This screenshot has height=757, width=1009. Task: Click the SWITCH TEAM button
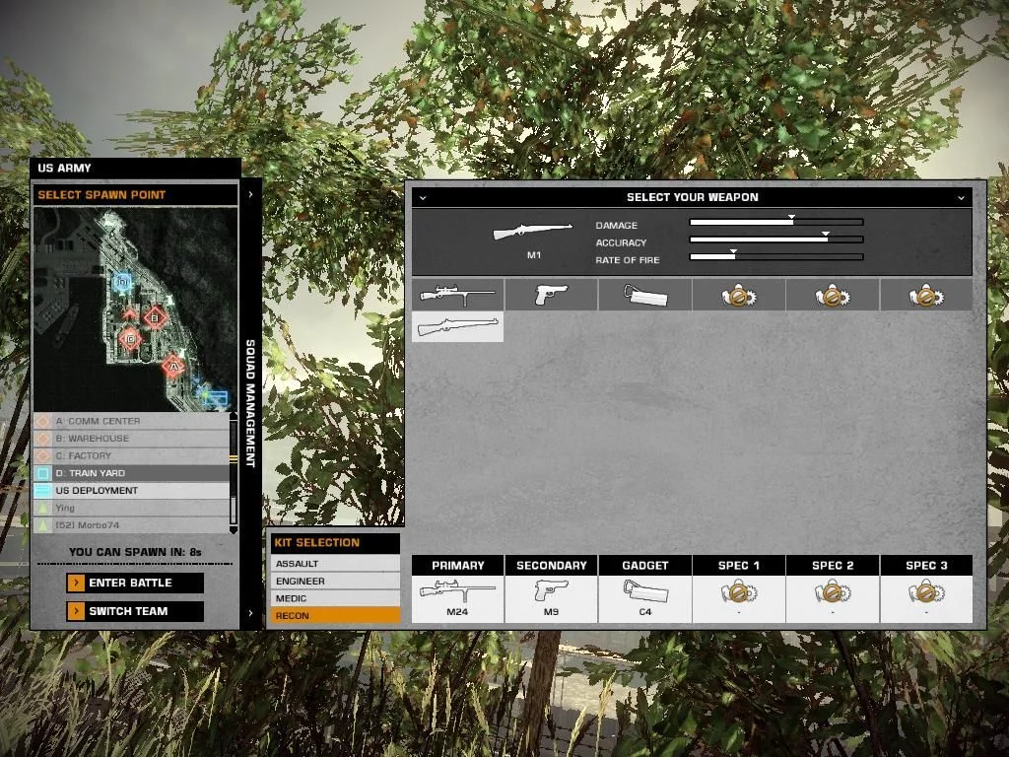click(135, 611)
